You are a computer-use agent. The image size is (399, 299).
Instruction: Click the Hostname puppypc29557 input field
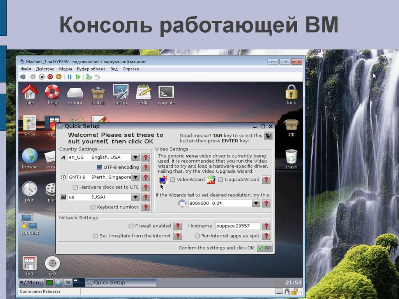coord(237,226)
